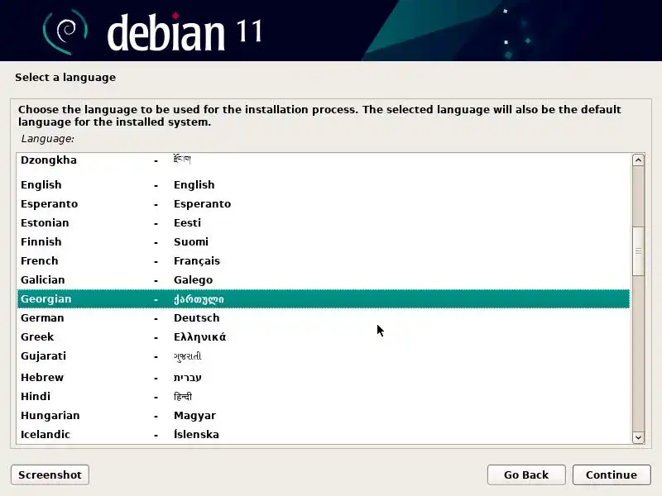Choose Greek - Ελληνικά from the list
Image resolution: width=662 pixels, height=496 pixels.
tap(324, 336)
